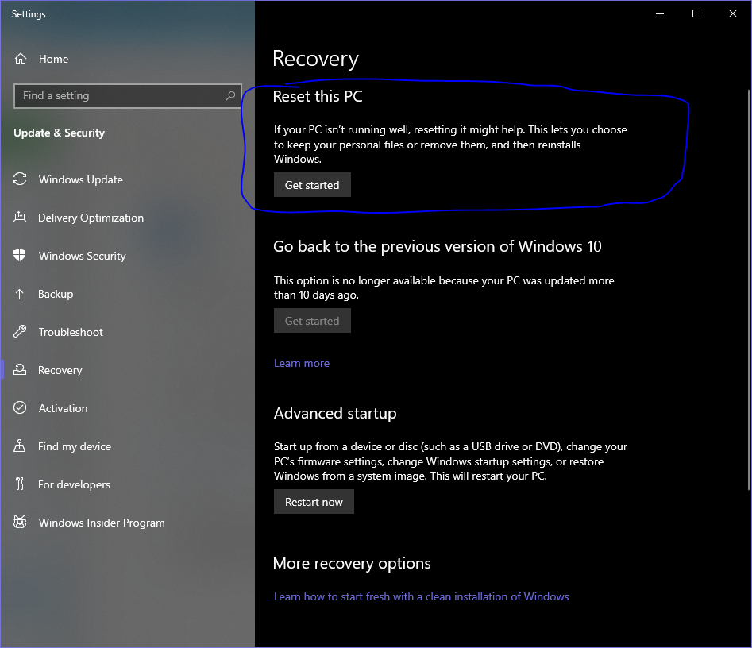
Task: Minimize the Settings window
Action: point(660,13)
